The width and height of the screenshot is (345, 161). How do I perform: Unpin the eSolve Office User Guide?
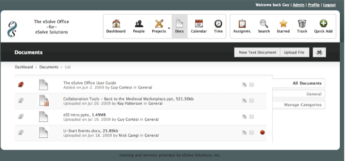[x=21, y=85]
